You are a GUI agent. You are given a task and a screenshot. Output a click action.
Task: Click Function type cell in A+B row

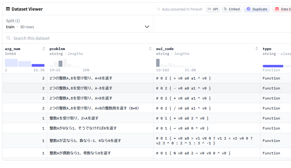pyautogui.click(x=275, y=78)
